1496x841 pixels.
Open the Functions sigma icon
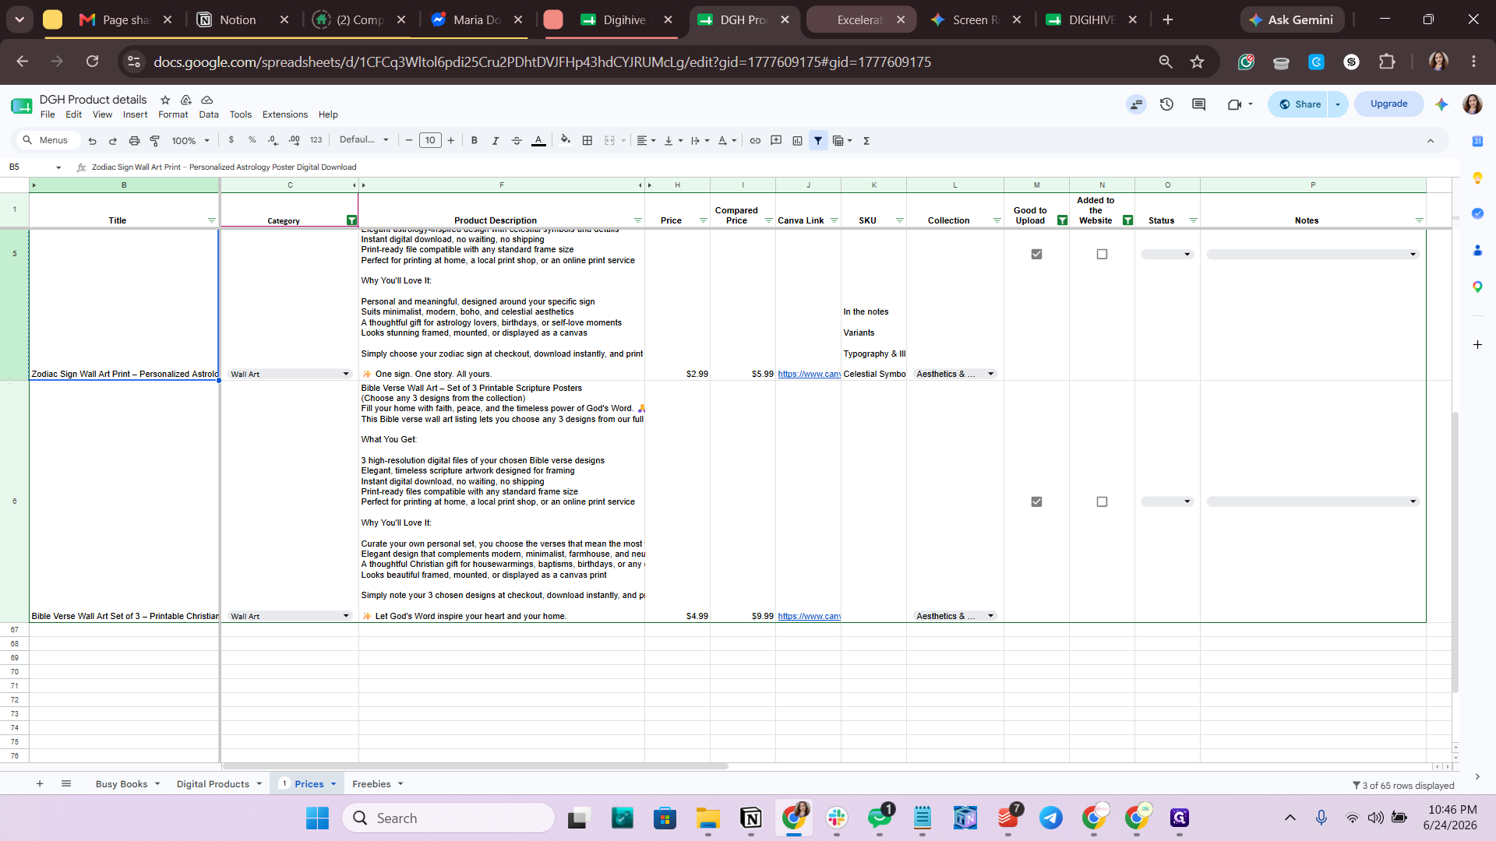[866, 140]
